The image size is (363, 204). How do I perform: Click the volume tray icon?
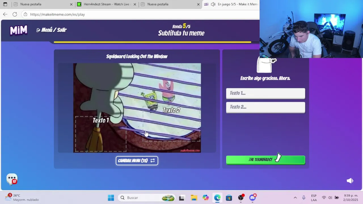pyautogui.click(x=330, y=198)
